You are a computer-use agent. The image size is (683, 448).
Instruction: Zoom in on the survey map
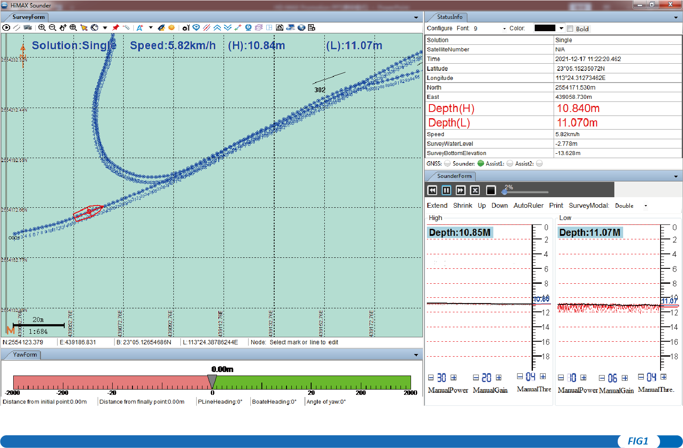click(x=42, y=27)
